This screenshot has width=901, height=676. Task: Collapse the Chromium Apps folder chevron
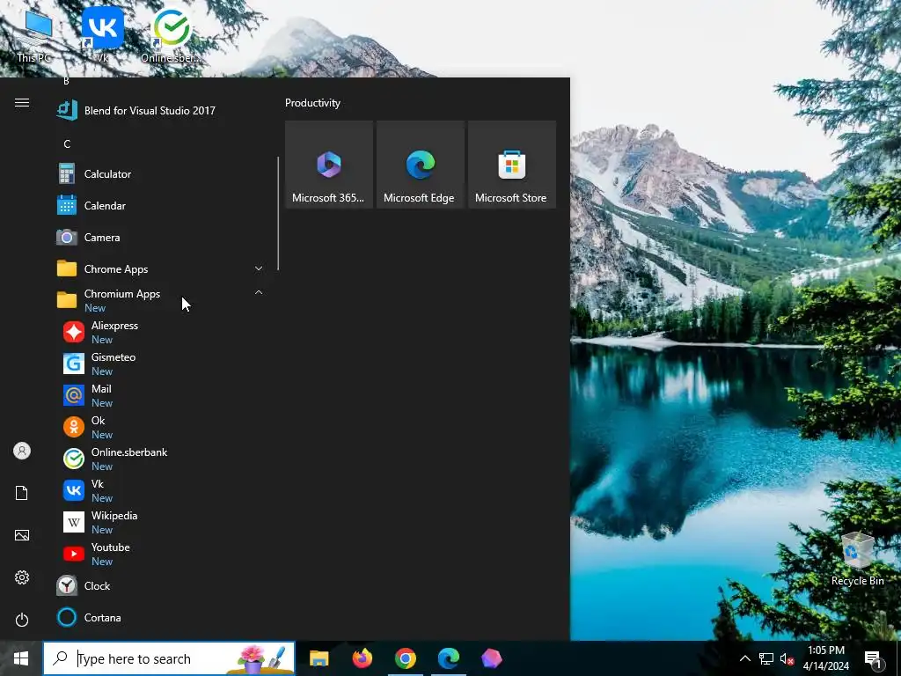point(259,292)
